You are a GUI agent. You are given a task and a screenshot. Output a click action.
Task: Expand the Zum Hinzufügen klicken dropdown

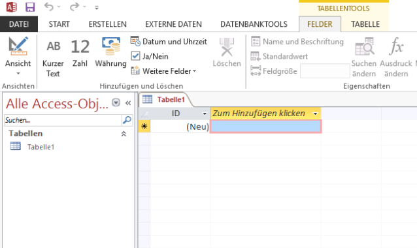click(x=315, y=114)
